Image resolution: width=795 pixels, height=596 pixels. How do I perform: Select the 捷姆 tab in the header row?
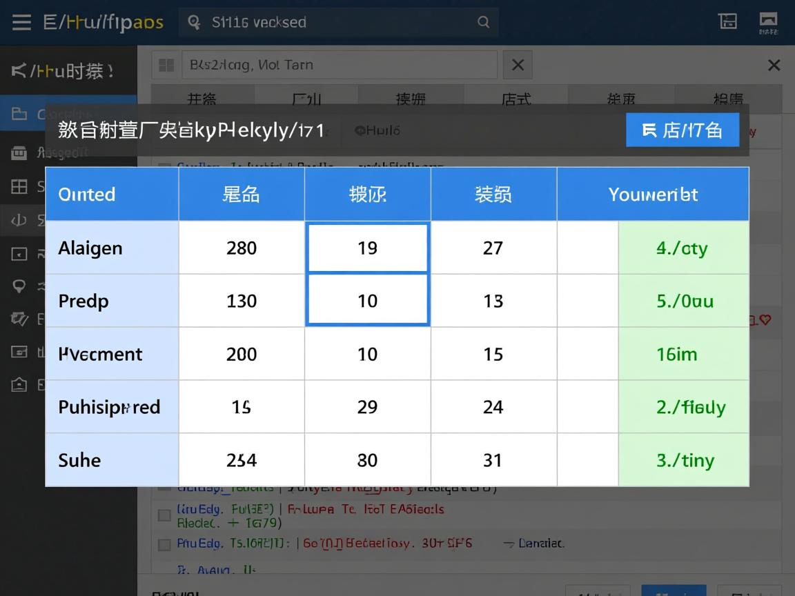[411, 99]
